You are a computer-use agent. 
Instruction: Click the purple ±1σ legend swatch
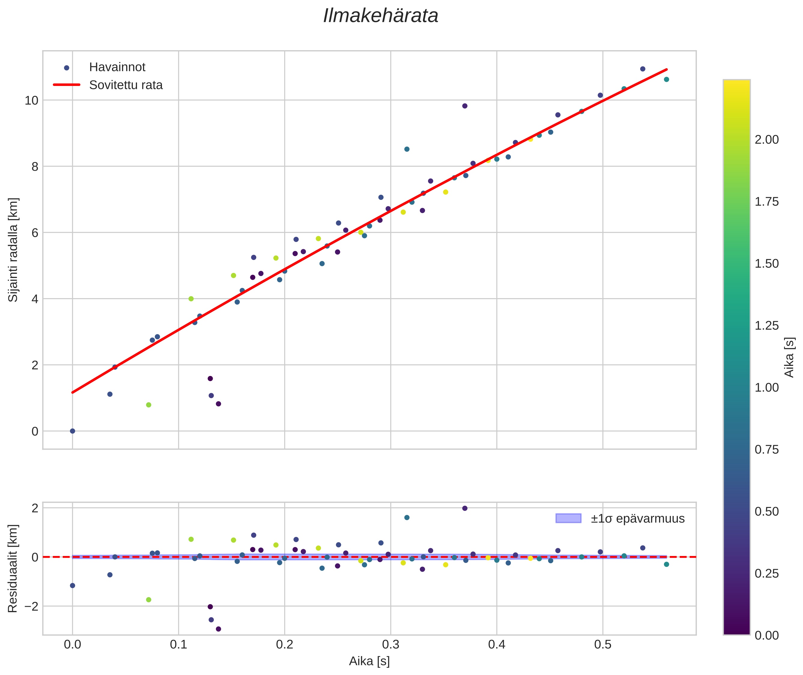568,518
